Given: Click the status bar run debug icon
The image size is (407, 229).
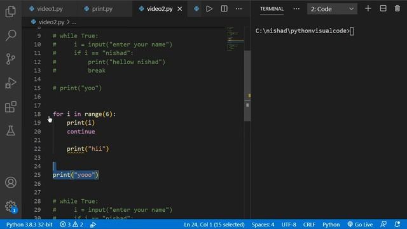Looking at the screenshot, I should pos(93,225).
